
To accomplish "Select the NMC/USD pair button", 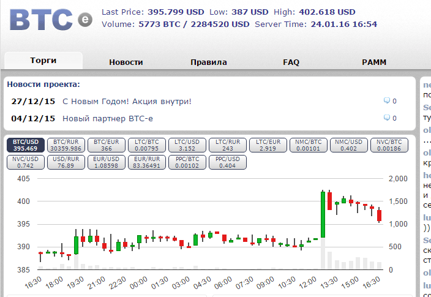I will [x=349, y=145].
